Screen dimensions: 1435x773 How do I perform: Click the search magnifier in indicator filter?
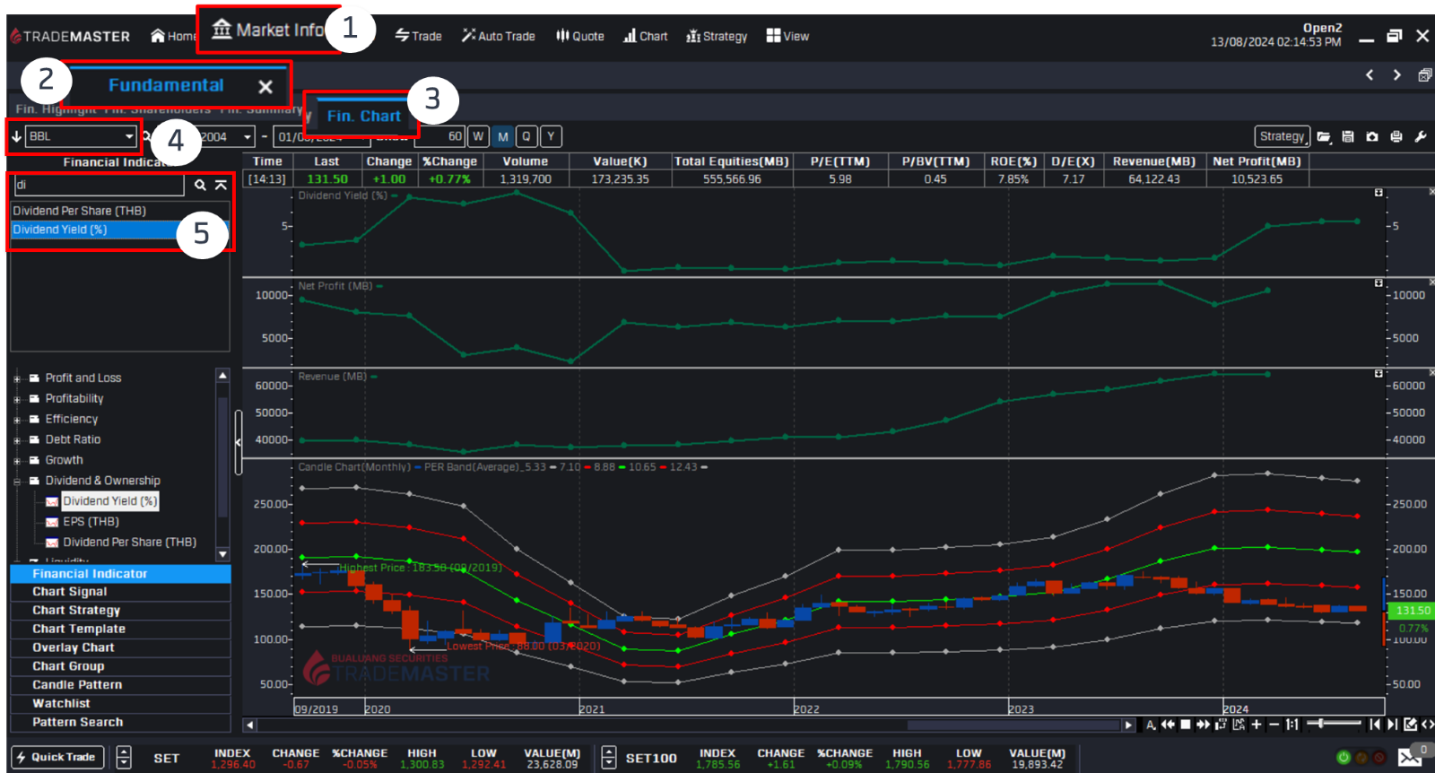click(x=200, y=185)
